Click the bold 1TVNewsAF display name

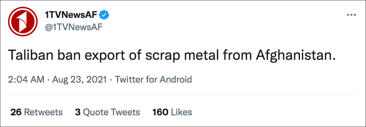pyautogui.click(x=71, y=15)
